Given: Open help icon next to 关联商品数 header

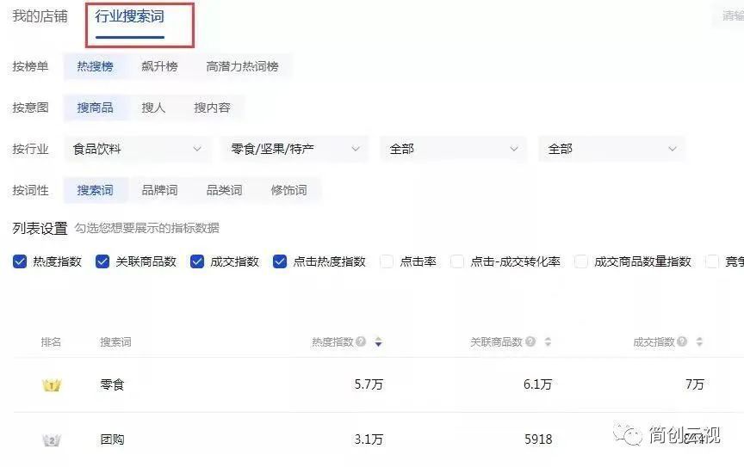Looking at the screenshot, I should 530,341.
